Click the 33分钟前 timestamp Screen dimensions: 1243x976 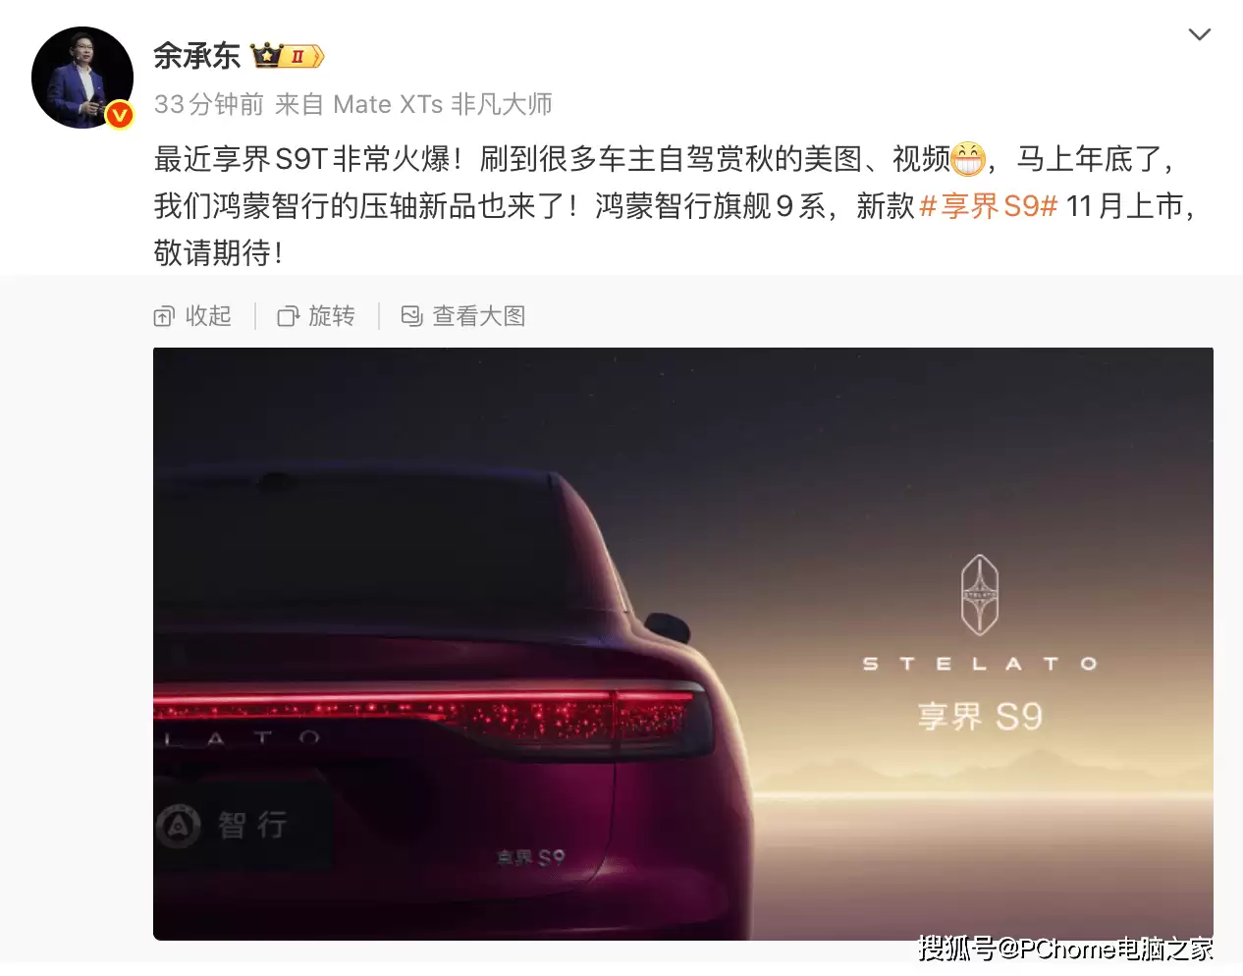pyautogui.click(x=209, y=104)
